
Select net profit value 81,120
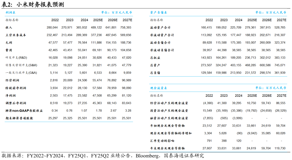126,96
